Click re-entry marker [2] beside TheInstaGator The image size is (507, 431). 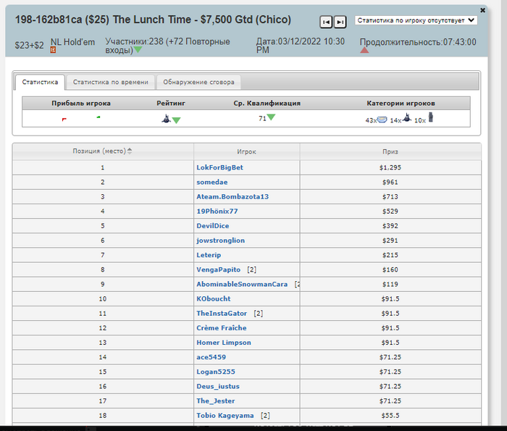(259, 314)
